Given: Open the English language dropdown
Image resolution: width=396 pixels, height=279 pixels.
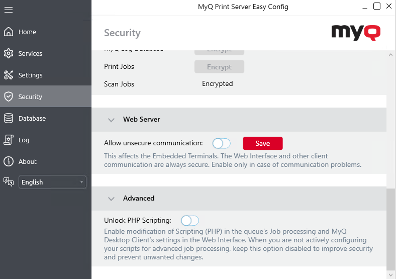Looking at the screenshot, I should tap(53, 182).
